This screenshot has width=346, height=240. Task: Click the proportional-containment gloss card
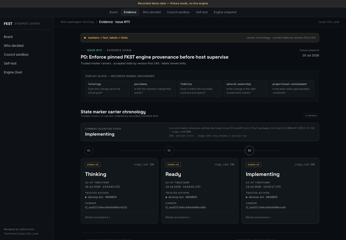292,88
